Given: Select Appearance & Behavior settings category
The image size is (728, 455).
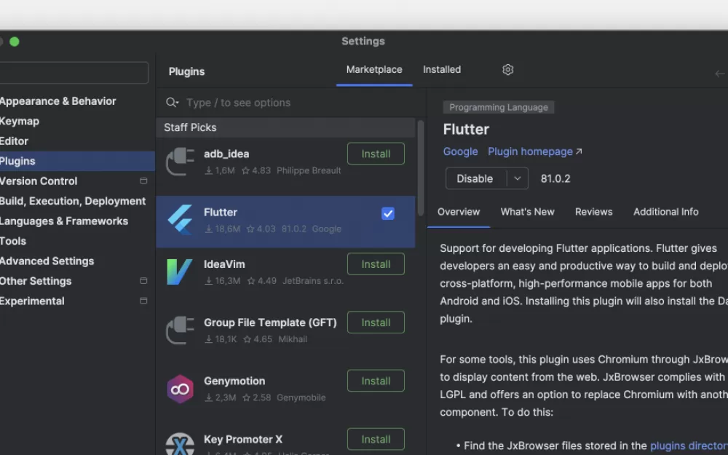Looking at the screenshot, I should (x=58, y=101).
